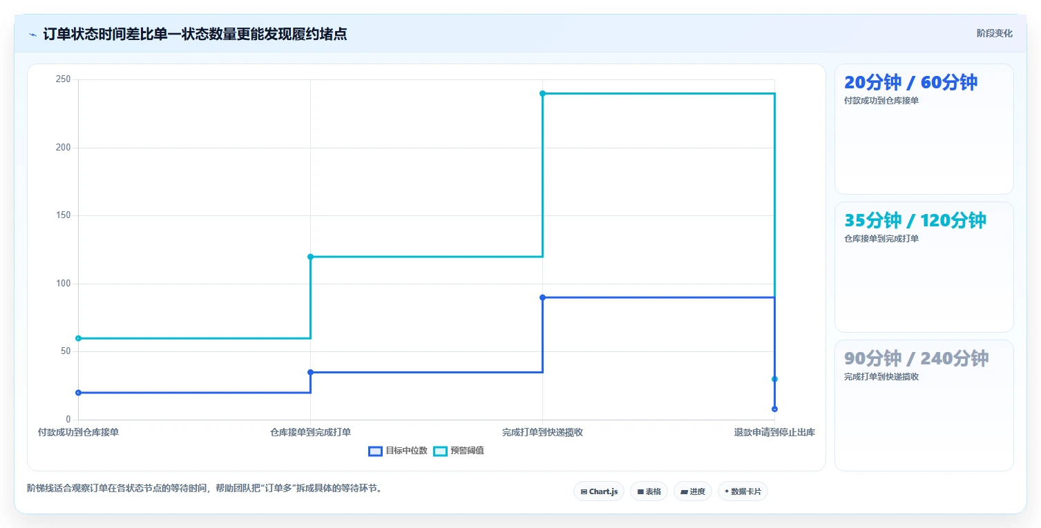Click the cyan data point at 240
The image size is (1041, 528).
pyautogui.click(x=542, y=93)
